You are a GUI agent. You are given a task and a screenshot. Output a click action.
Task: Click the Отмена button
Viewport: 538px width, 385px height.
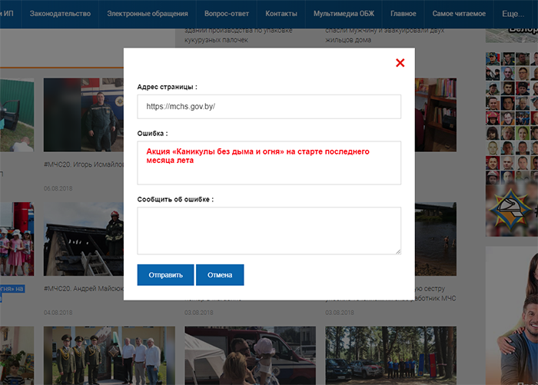[x=220, y=275]
